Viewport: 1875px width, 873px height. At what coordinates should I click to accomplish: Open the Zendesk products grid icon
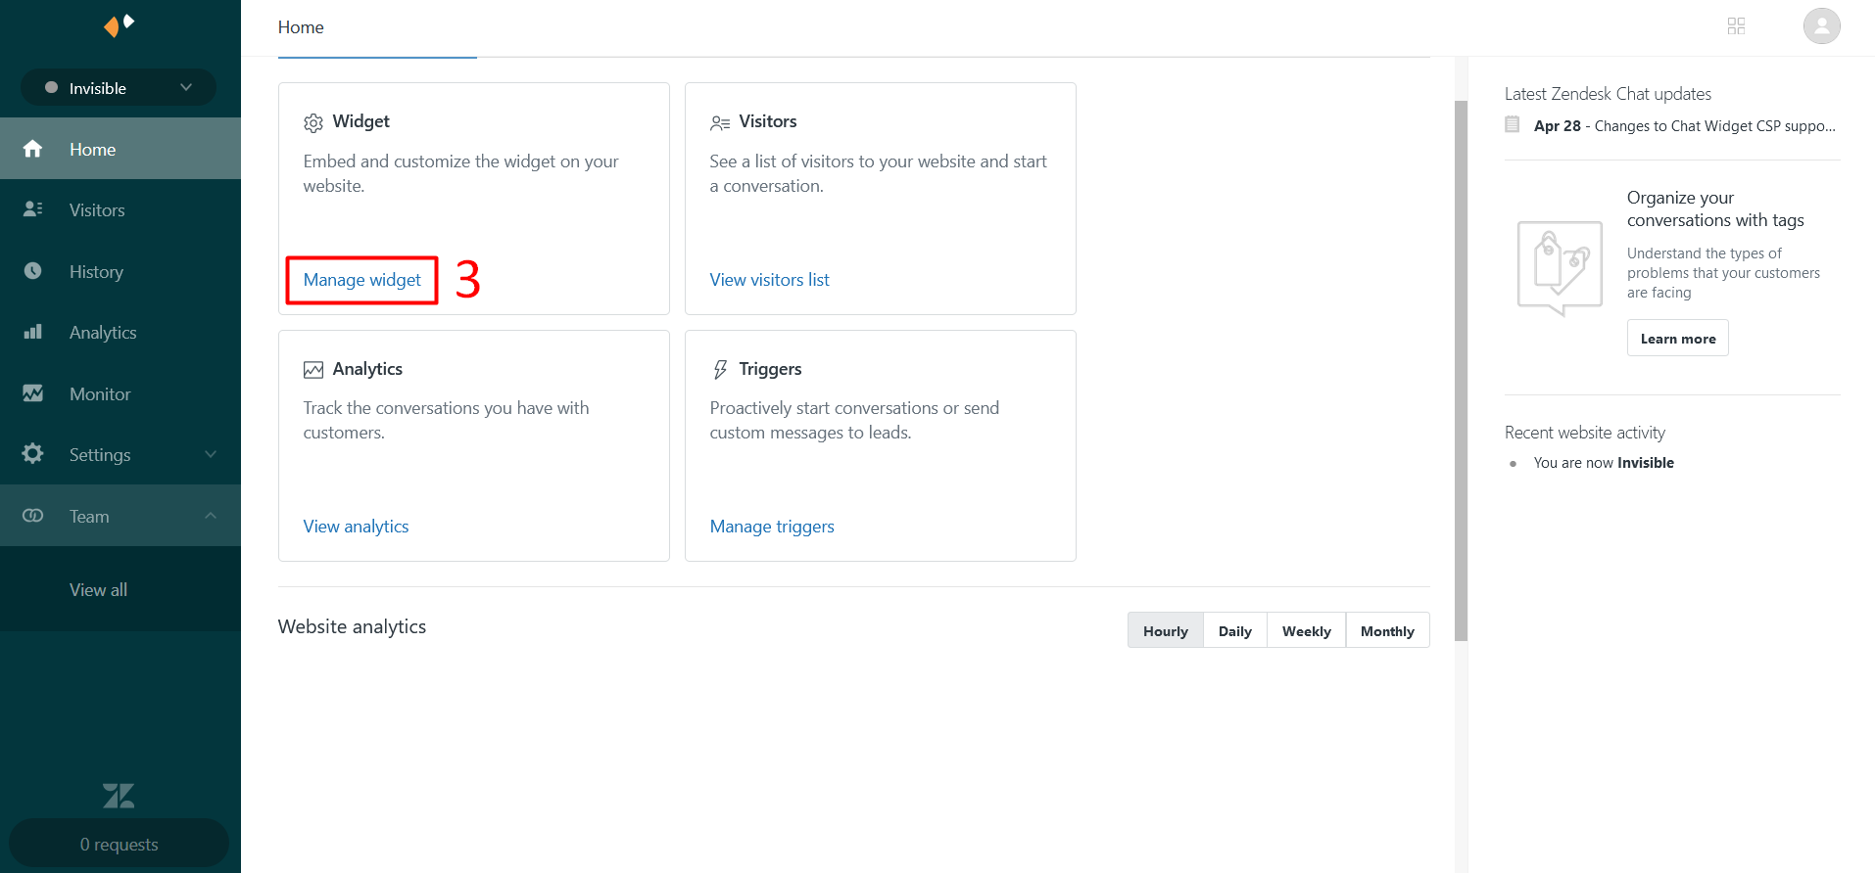[1736, 26]
